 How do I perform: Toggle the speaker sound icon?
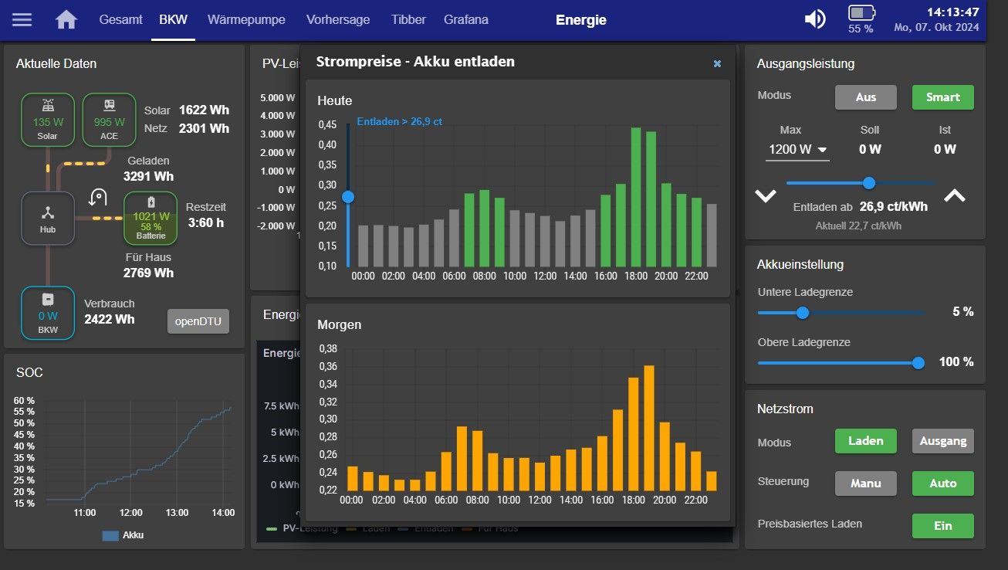click(x=815, y=19)
